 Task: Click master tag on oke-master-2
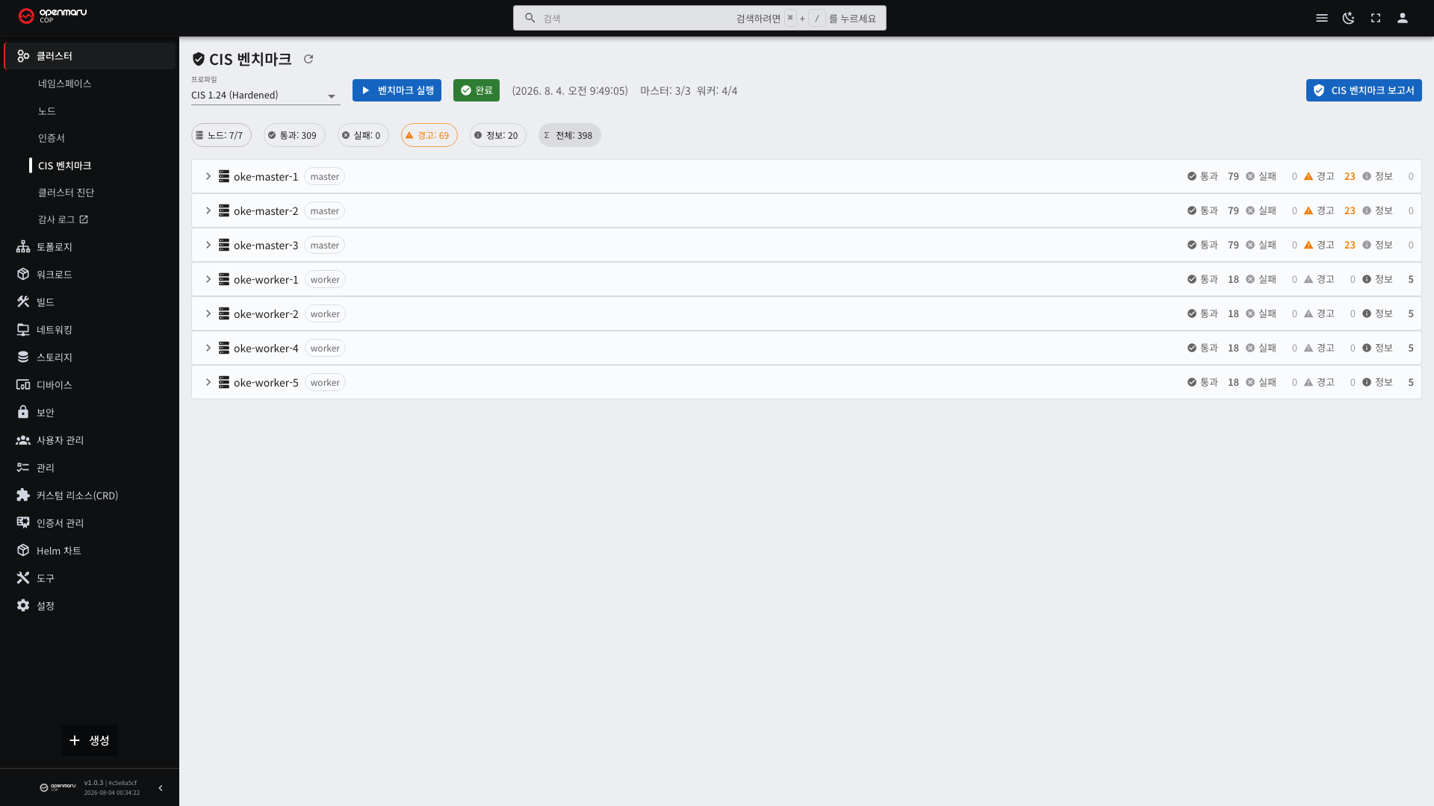point(325,211)
